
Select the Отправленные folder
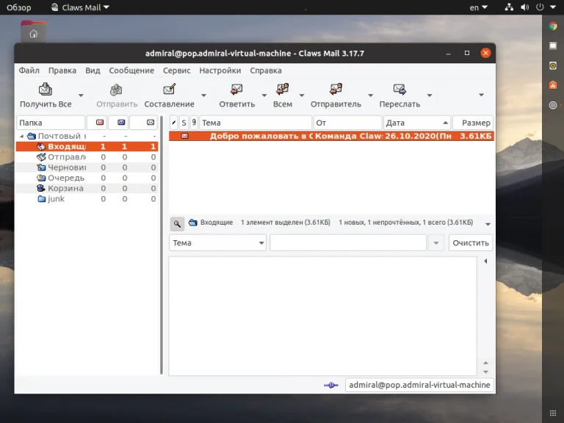(x=87, y=157)
